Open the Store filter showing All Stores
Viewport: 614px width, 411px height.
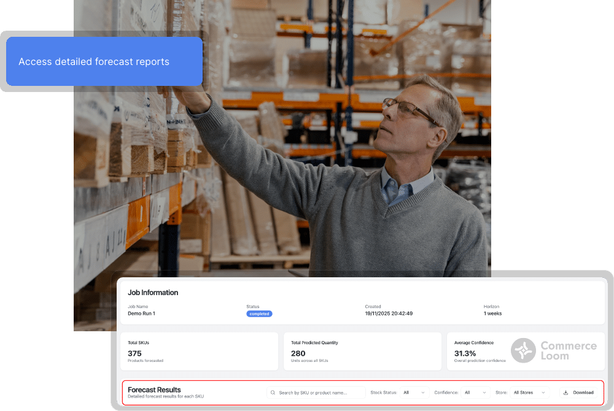[529, 393]
